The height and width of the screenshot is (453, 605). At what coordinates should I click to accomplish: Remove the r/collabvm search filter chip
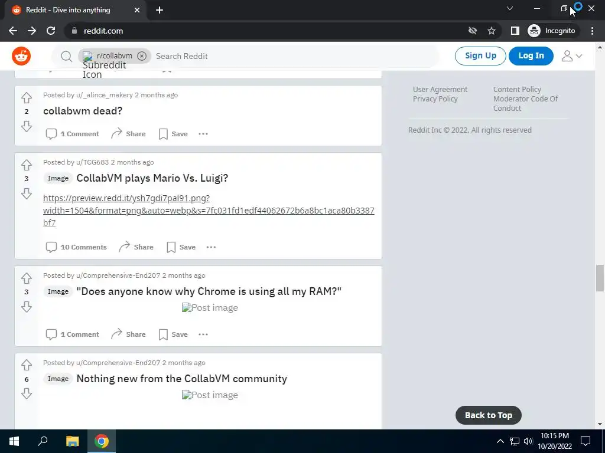pos(142,56)
